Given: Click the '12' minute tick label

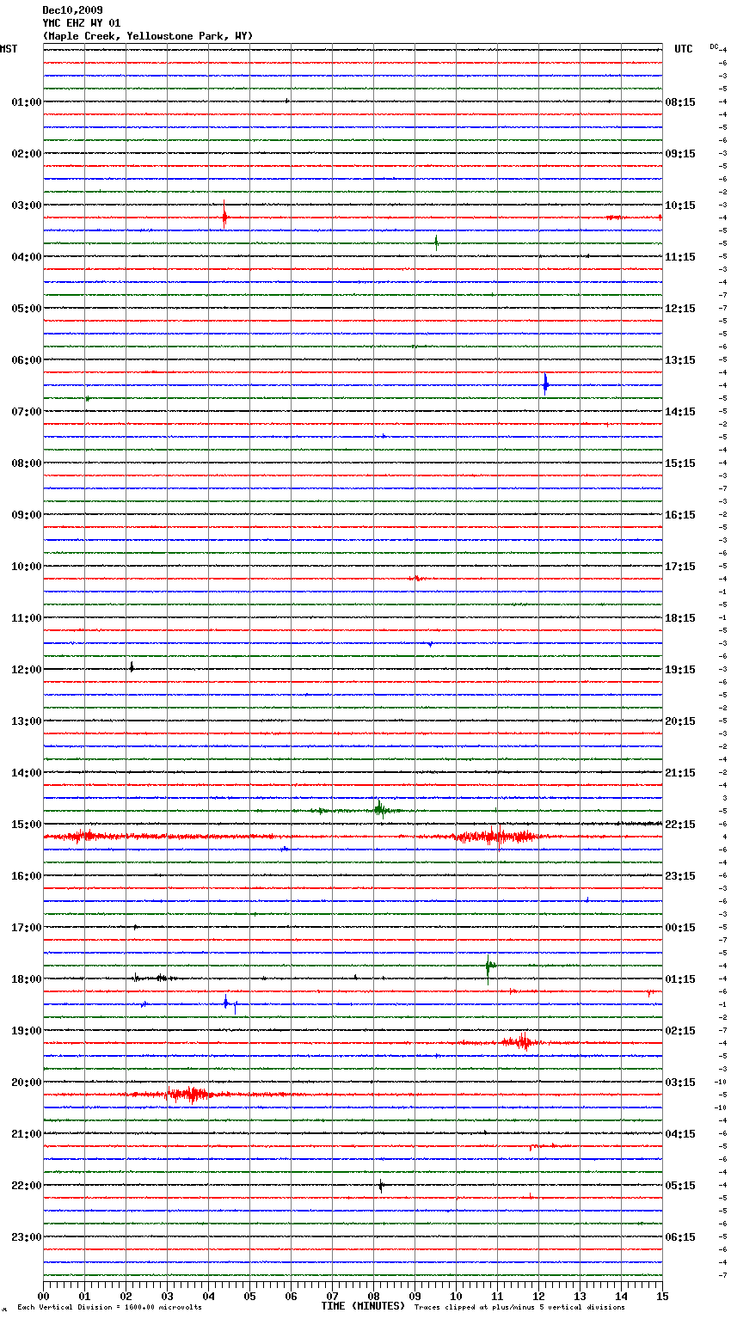Looking at the screenshot, I should 538,1297.
